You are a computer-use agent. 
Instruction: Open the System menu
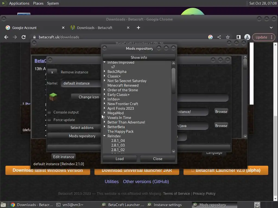53,3
